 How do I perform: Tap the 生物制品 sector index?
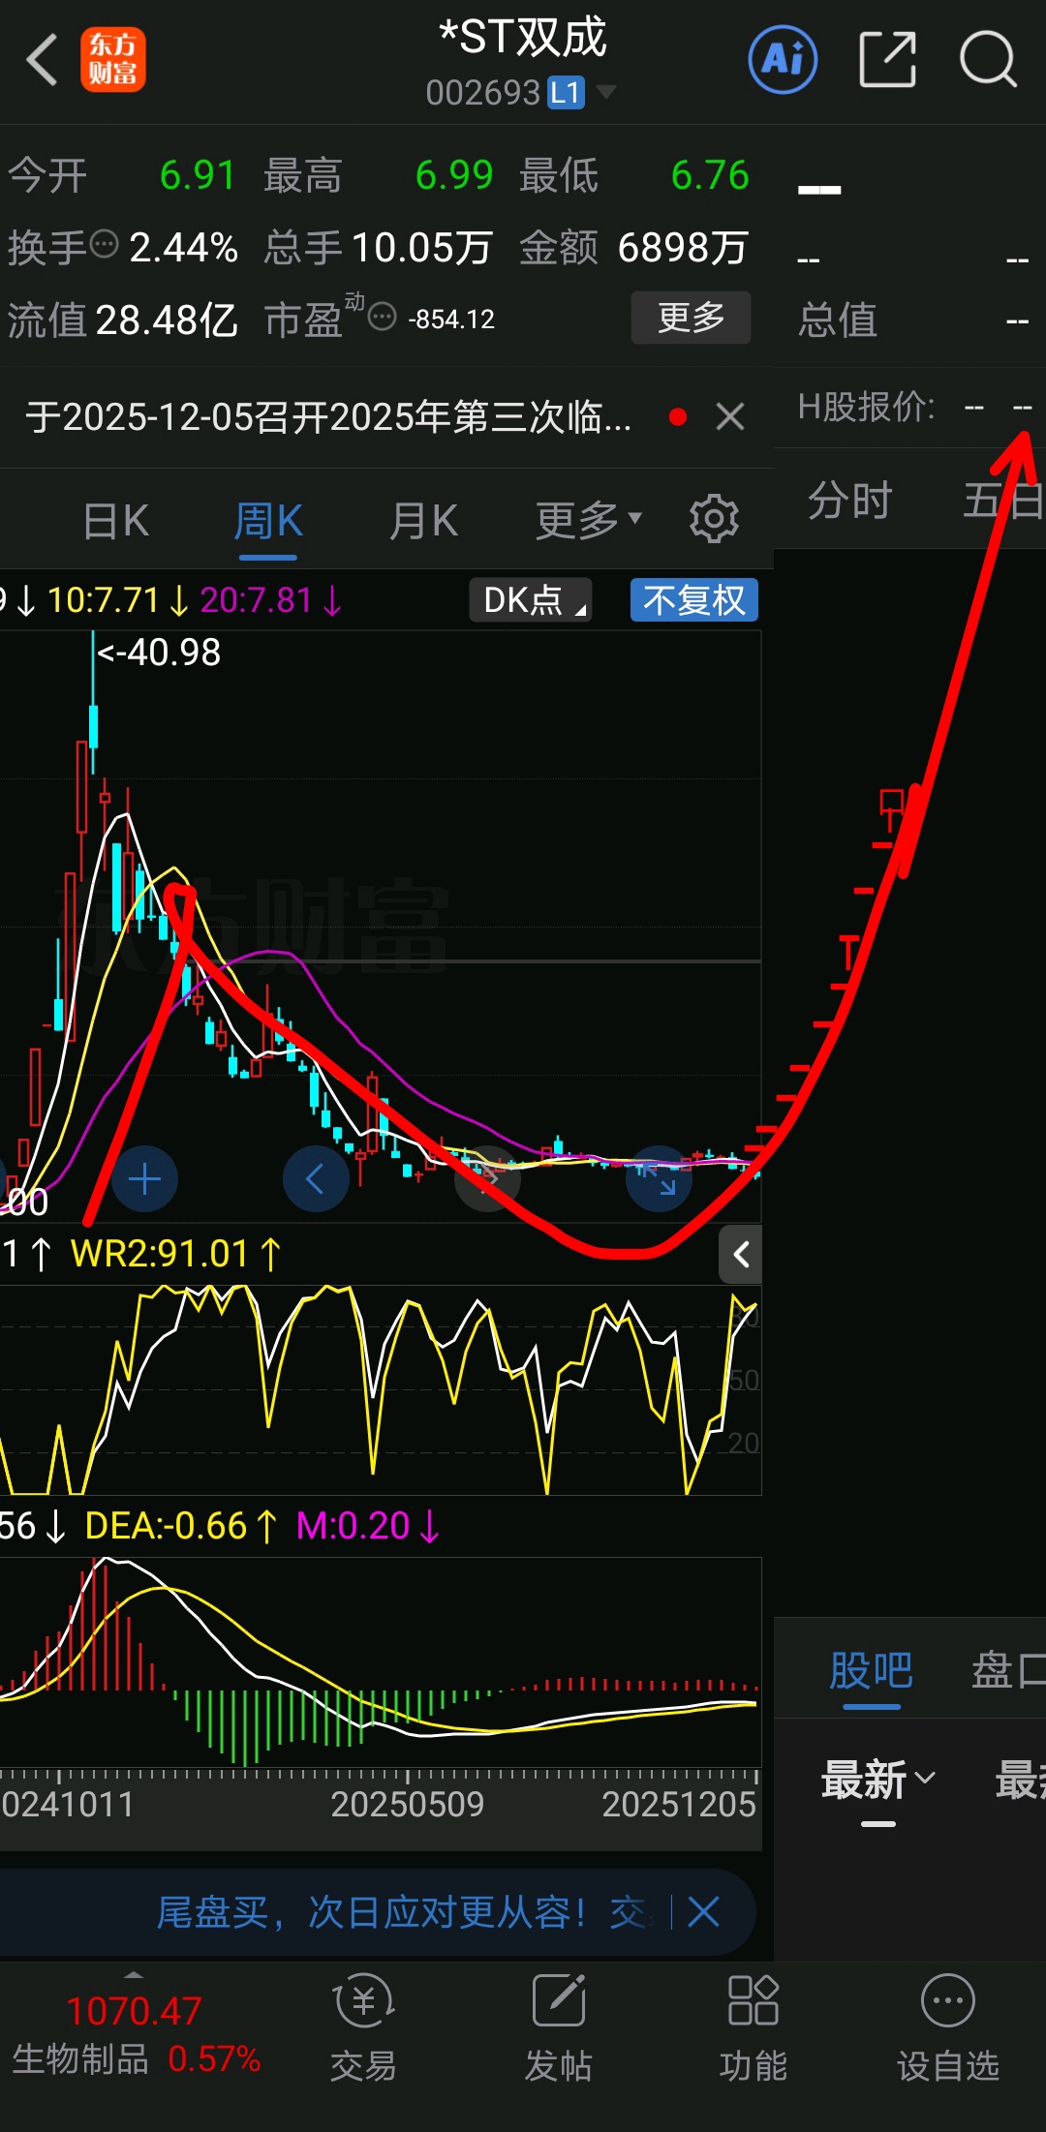click(x=136, y=2034)
